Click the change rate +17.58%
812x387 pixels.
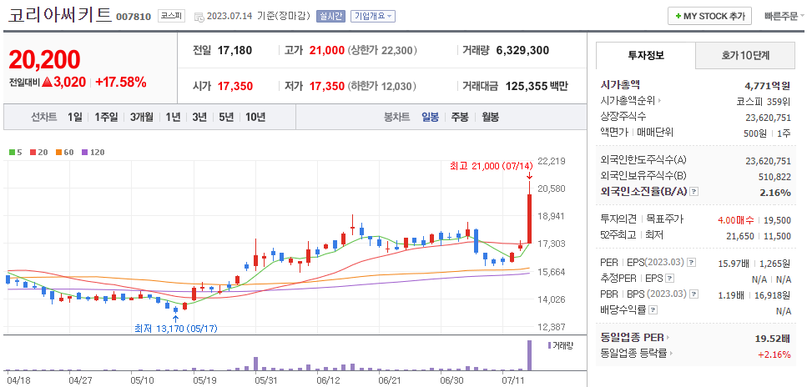(x=121, y=82)
